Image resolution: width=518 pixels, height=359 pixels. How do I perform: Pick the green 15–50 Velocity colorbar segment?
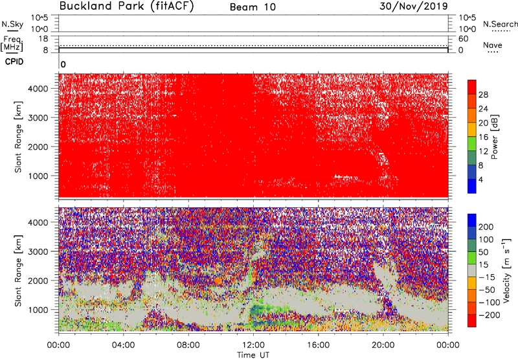point(472,258)
